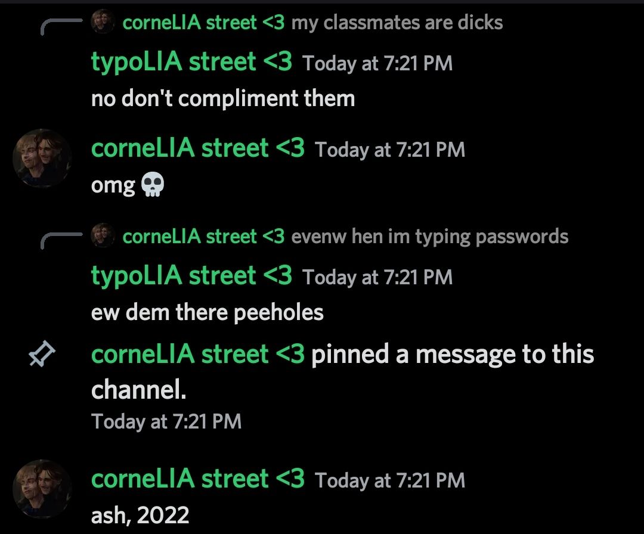The image size is (644, 534).
Task: Open the typoLIA street <3 profile above "no don't compliment them"
Action: pyautogui.click(x=192, y=61)
